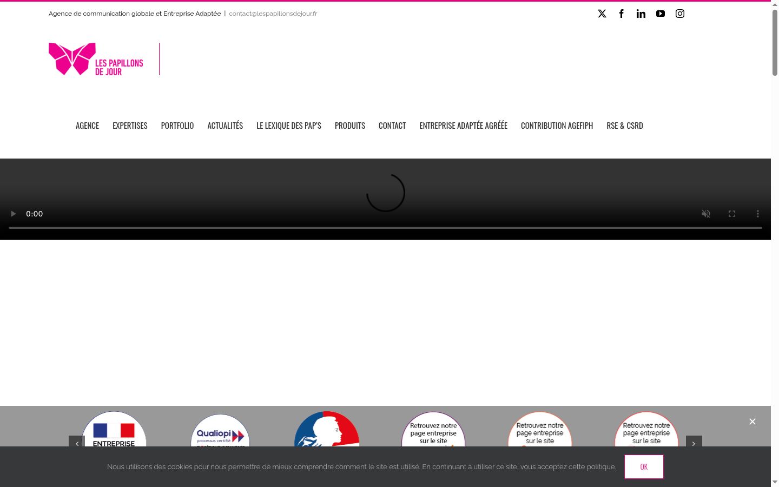Open the Agence menu item
This screenshot has height=487, width=779.
click(x=87, y=126)
